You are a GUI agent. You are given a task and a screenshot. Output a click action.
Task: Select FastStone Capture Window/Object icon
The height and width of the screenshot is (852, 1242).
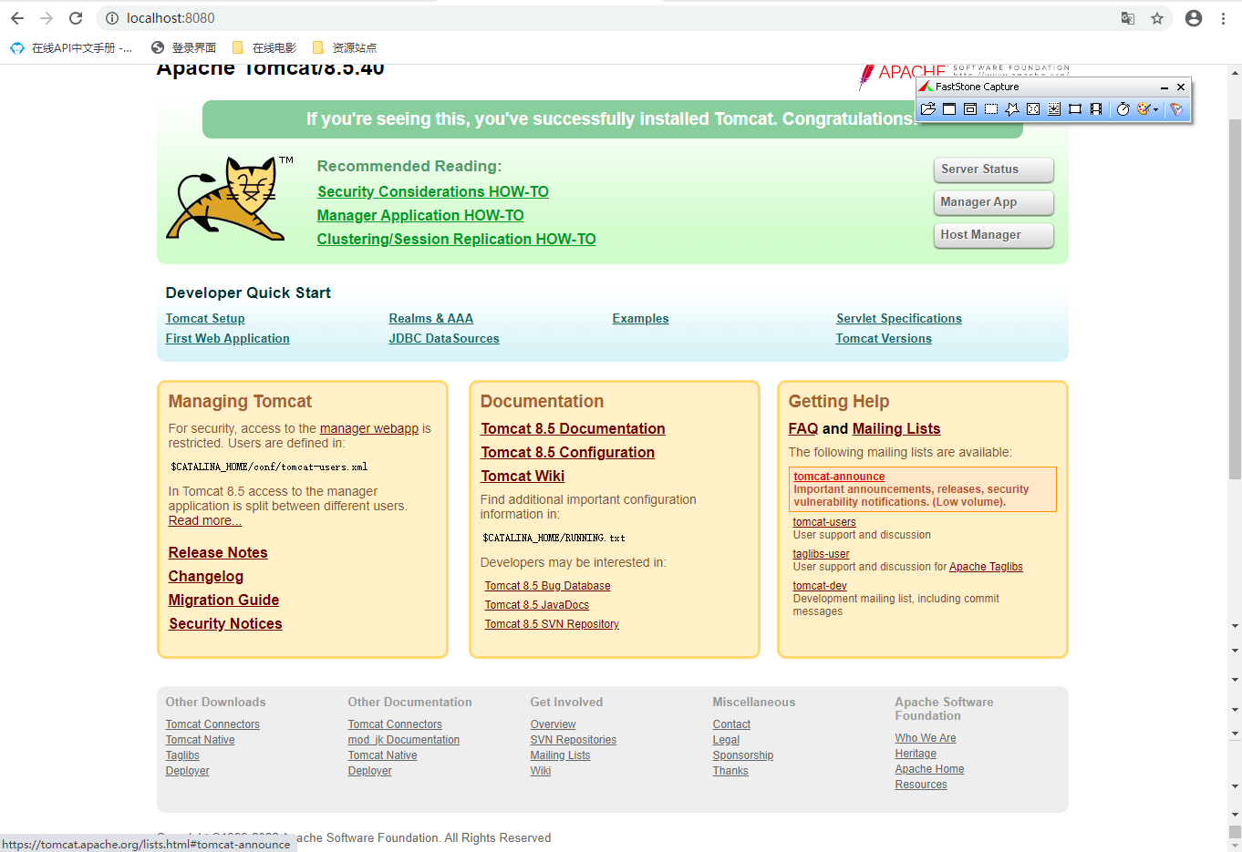[x=970, y=109]
